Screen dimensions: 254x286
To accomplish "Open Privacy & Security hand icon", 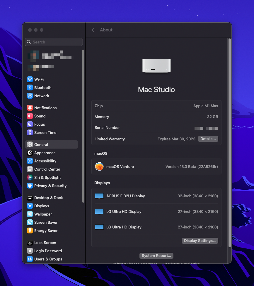I will click(x=30, y=186).
